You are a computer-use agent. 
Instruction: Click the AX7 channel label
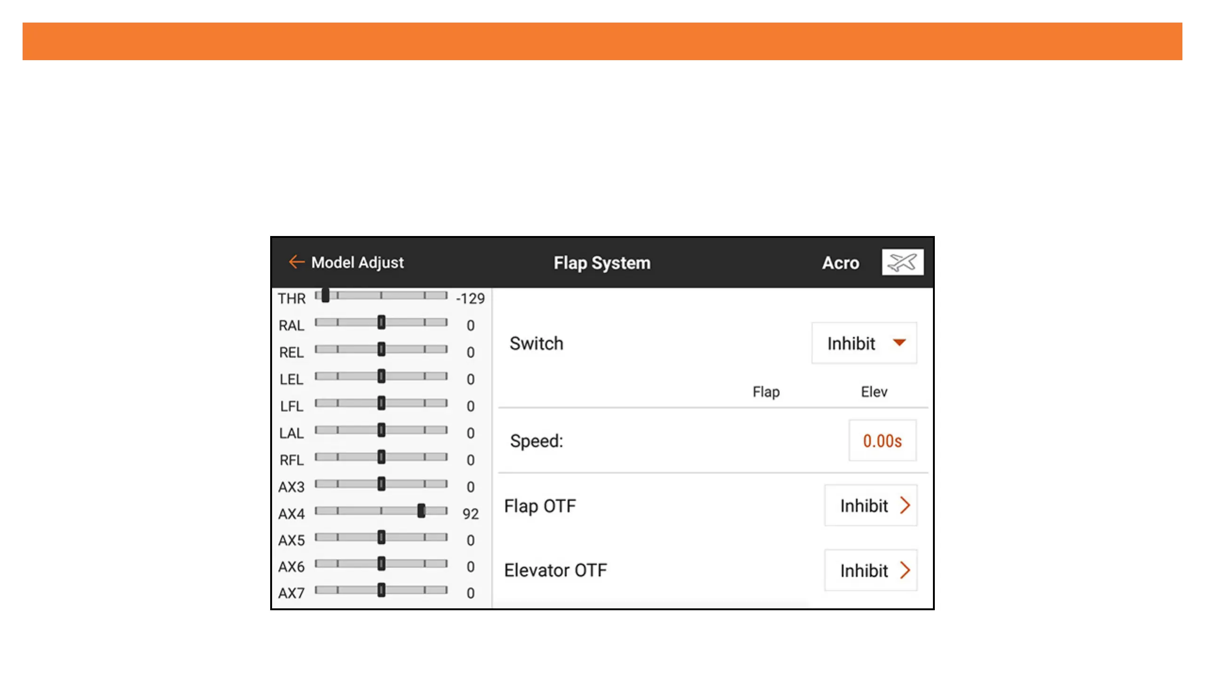point(291,593)
